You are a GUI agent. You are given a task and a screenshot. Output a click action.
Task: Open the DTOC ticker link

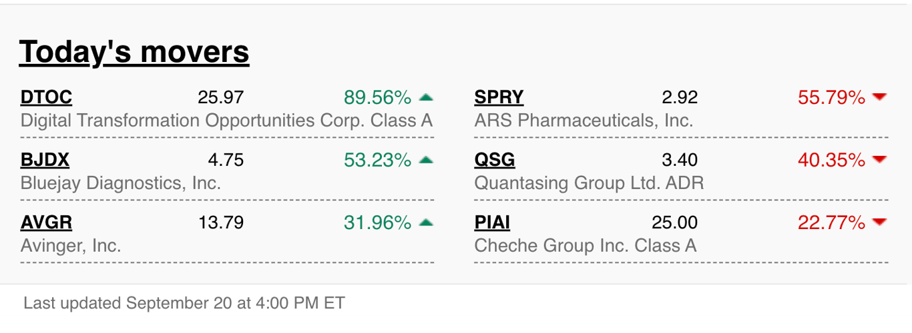(x=46, y=98)
